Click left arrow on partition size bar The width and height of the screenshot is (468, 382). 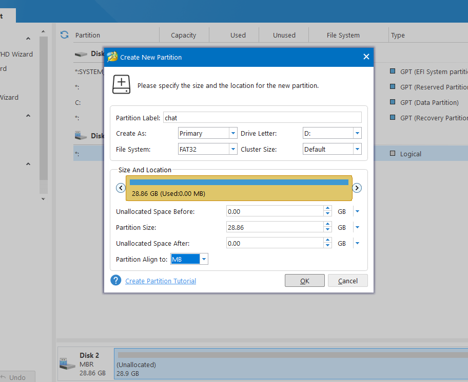pos(121,188)
